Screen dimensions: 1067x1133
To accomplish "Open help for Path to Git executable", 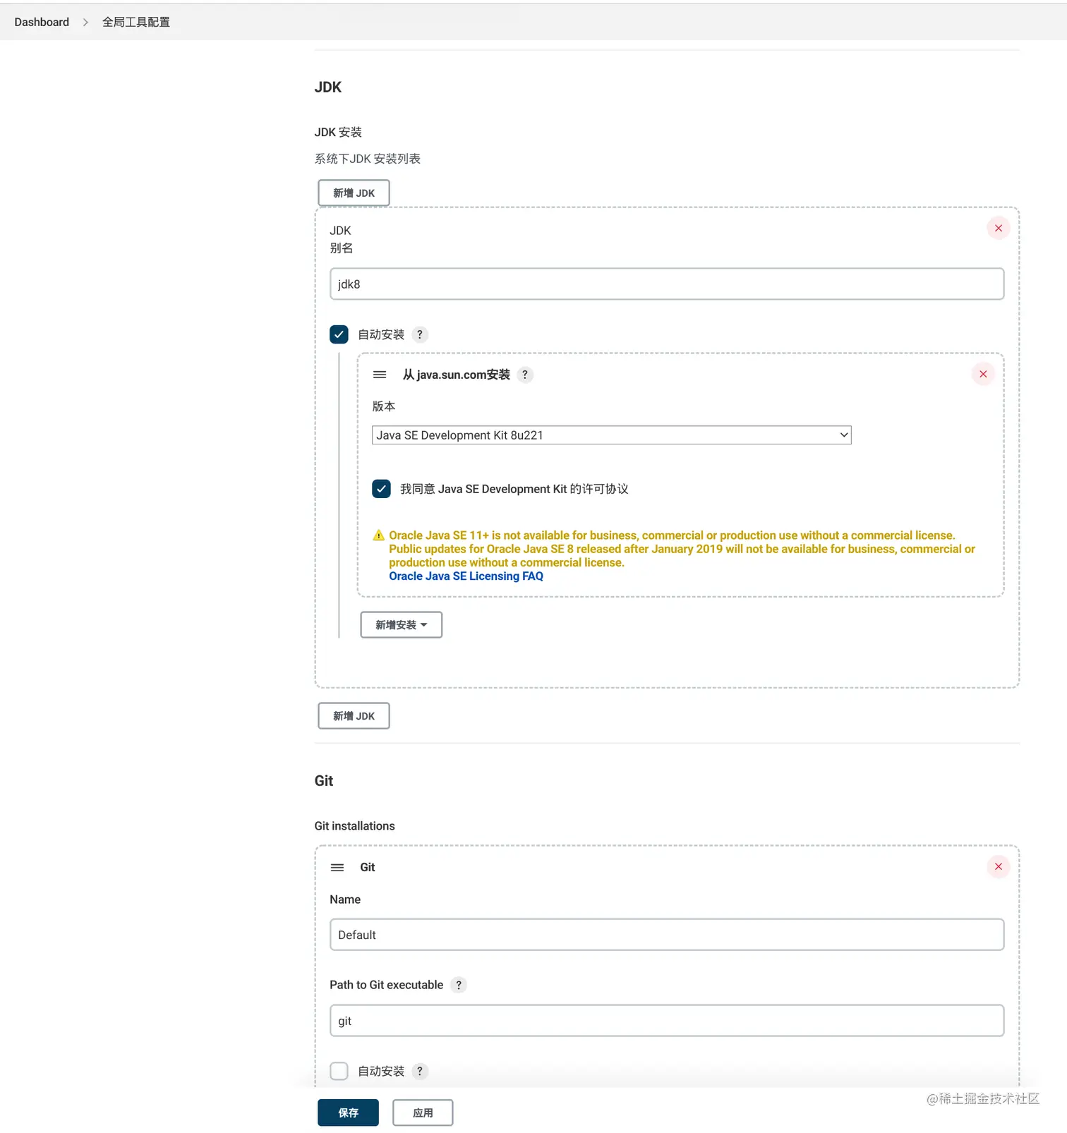I will [459, 985].
